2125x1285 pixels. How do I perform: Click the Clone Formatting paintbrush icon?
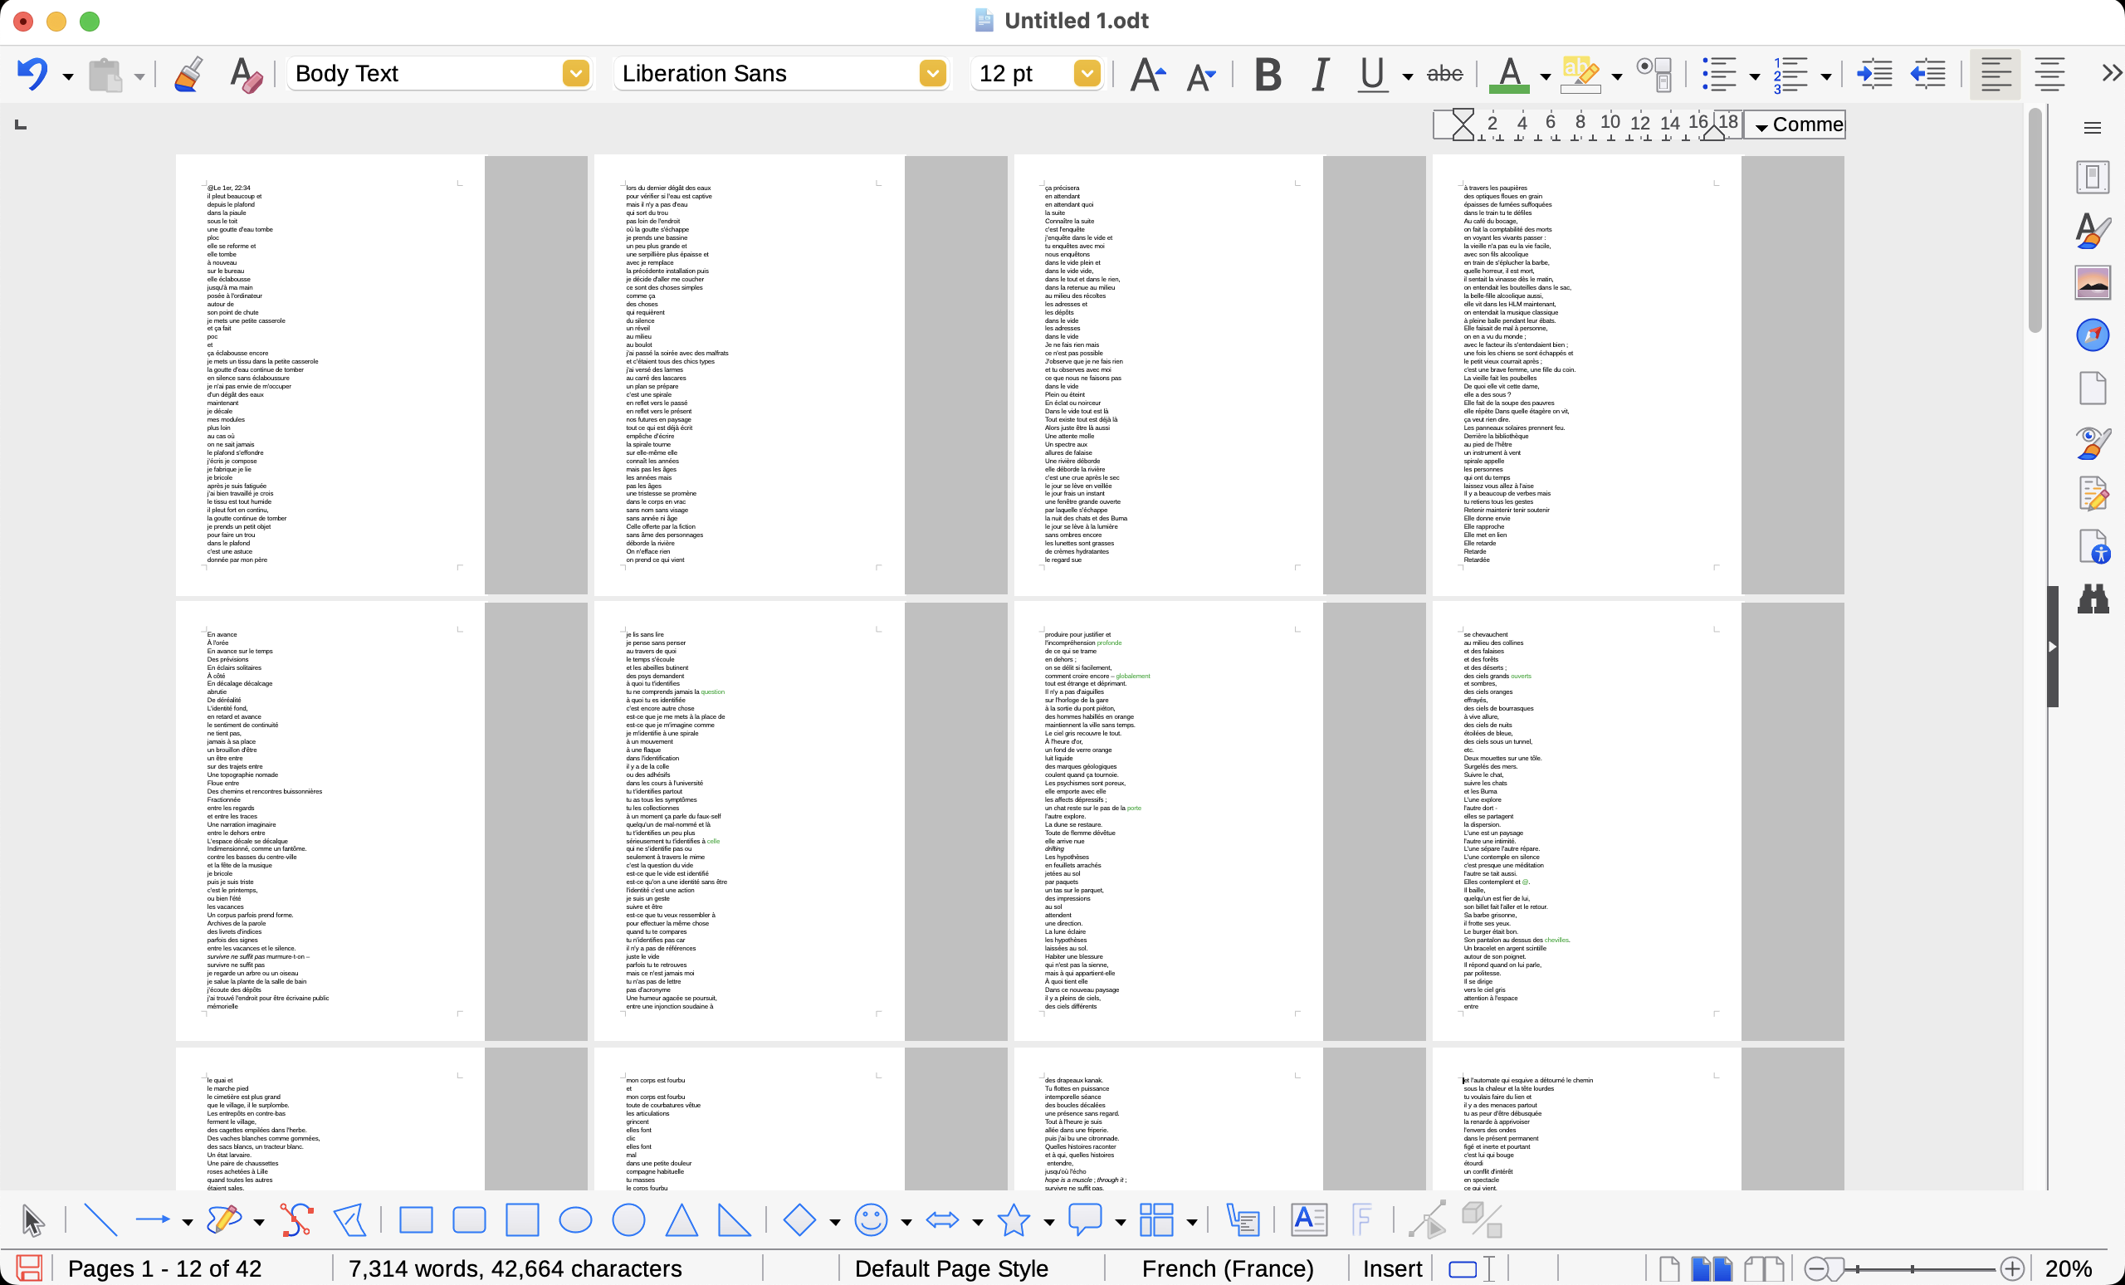point(188,74)
